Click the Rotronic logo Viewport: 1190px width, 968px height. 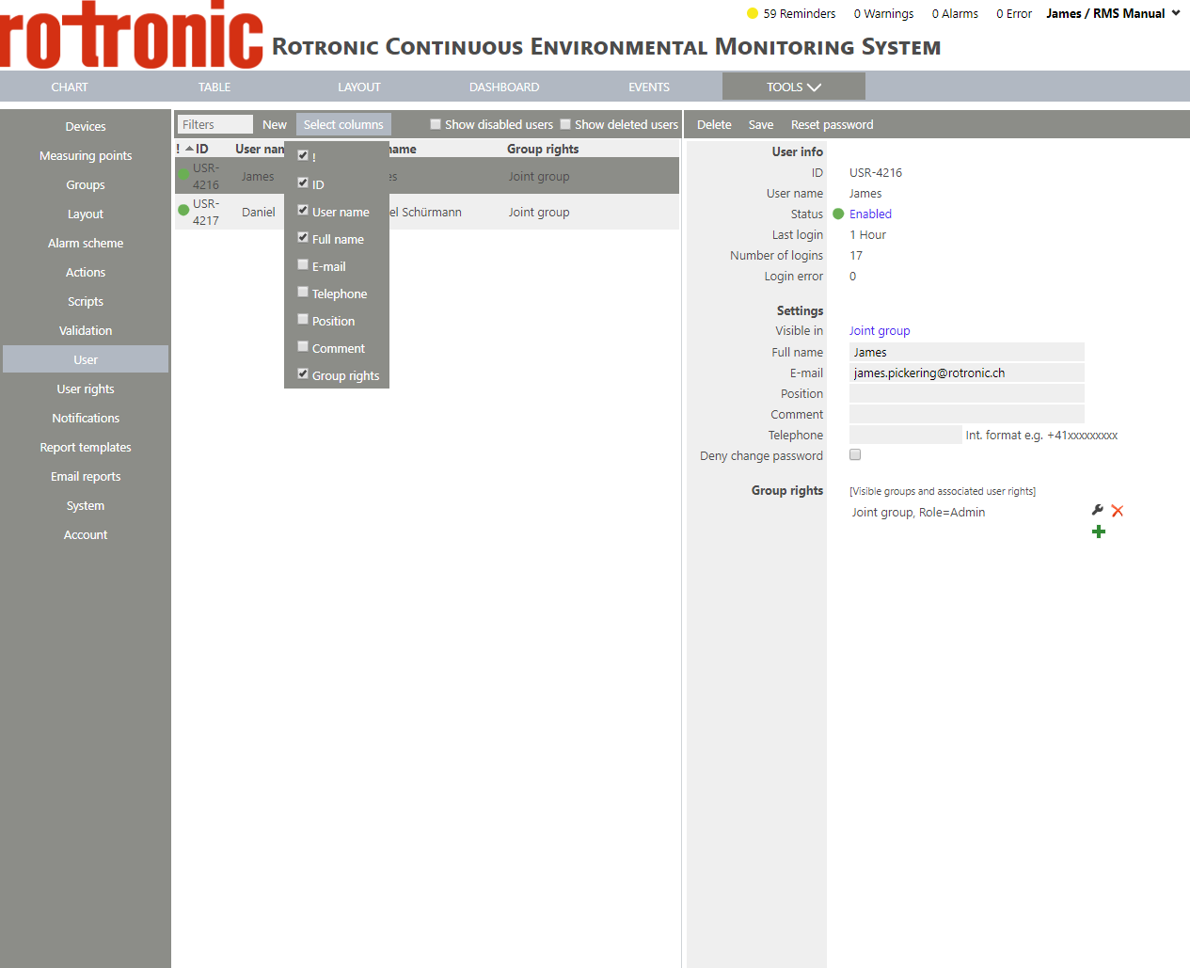click(x=132, y=35)
